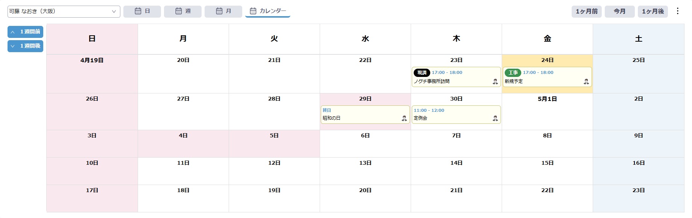
Task: Select the 28日 date cell
Action: tap(274, 112)
